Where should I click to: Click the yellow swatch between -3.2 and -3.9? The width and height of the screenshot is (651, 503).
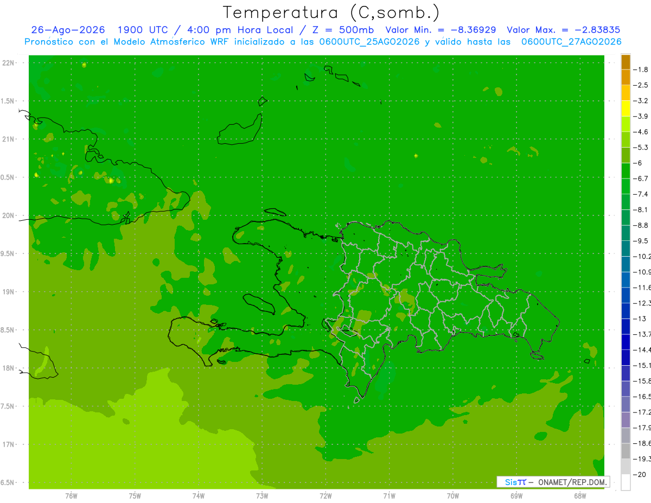pyautogui.click(x=626, y=108)
